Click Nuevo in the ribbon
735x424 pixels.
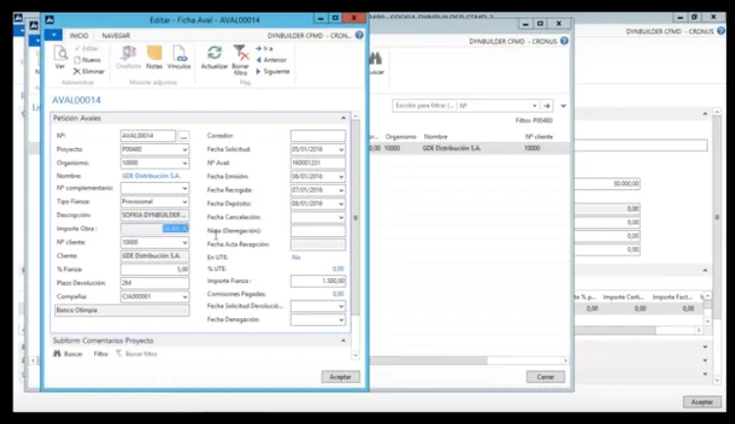coord(87,60)
